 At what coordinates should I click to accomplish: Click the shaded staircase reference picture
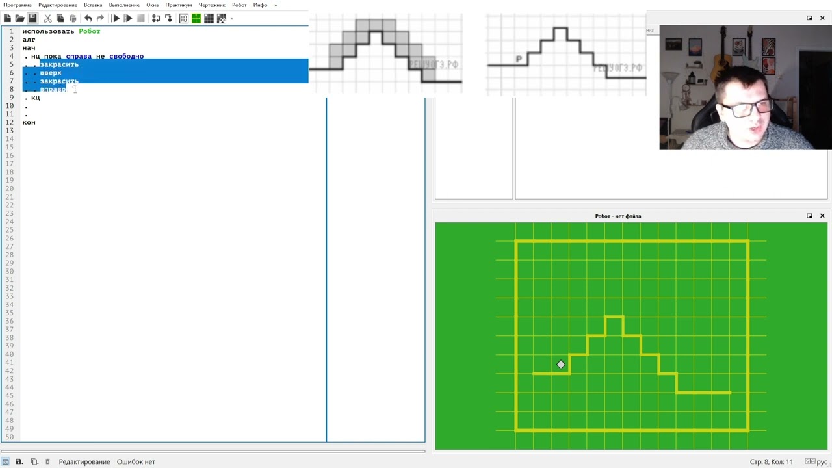[385, 53]
